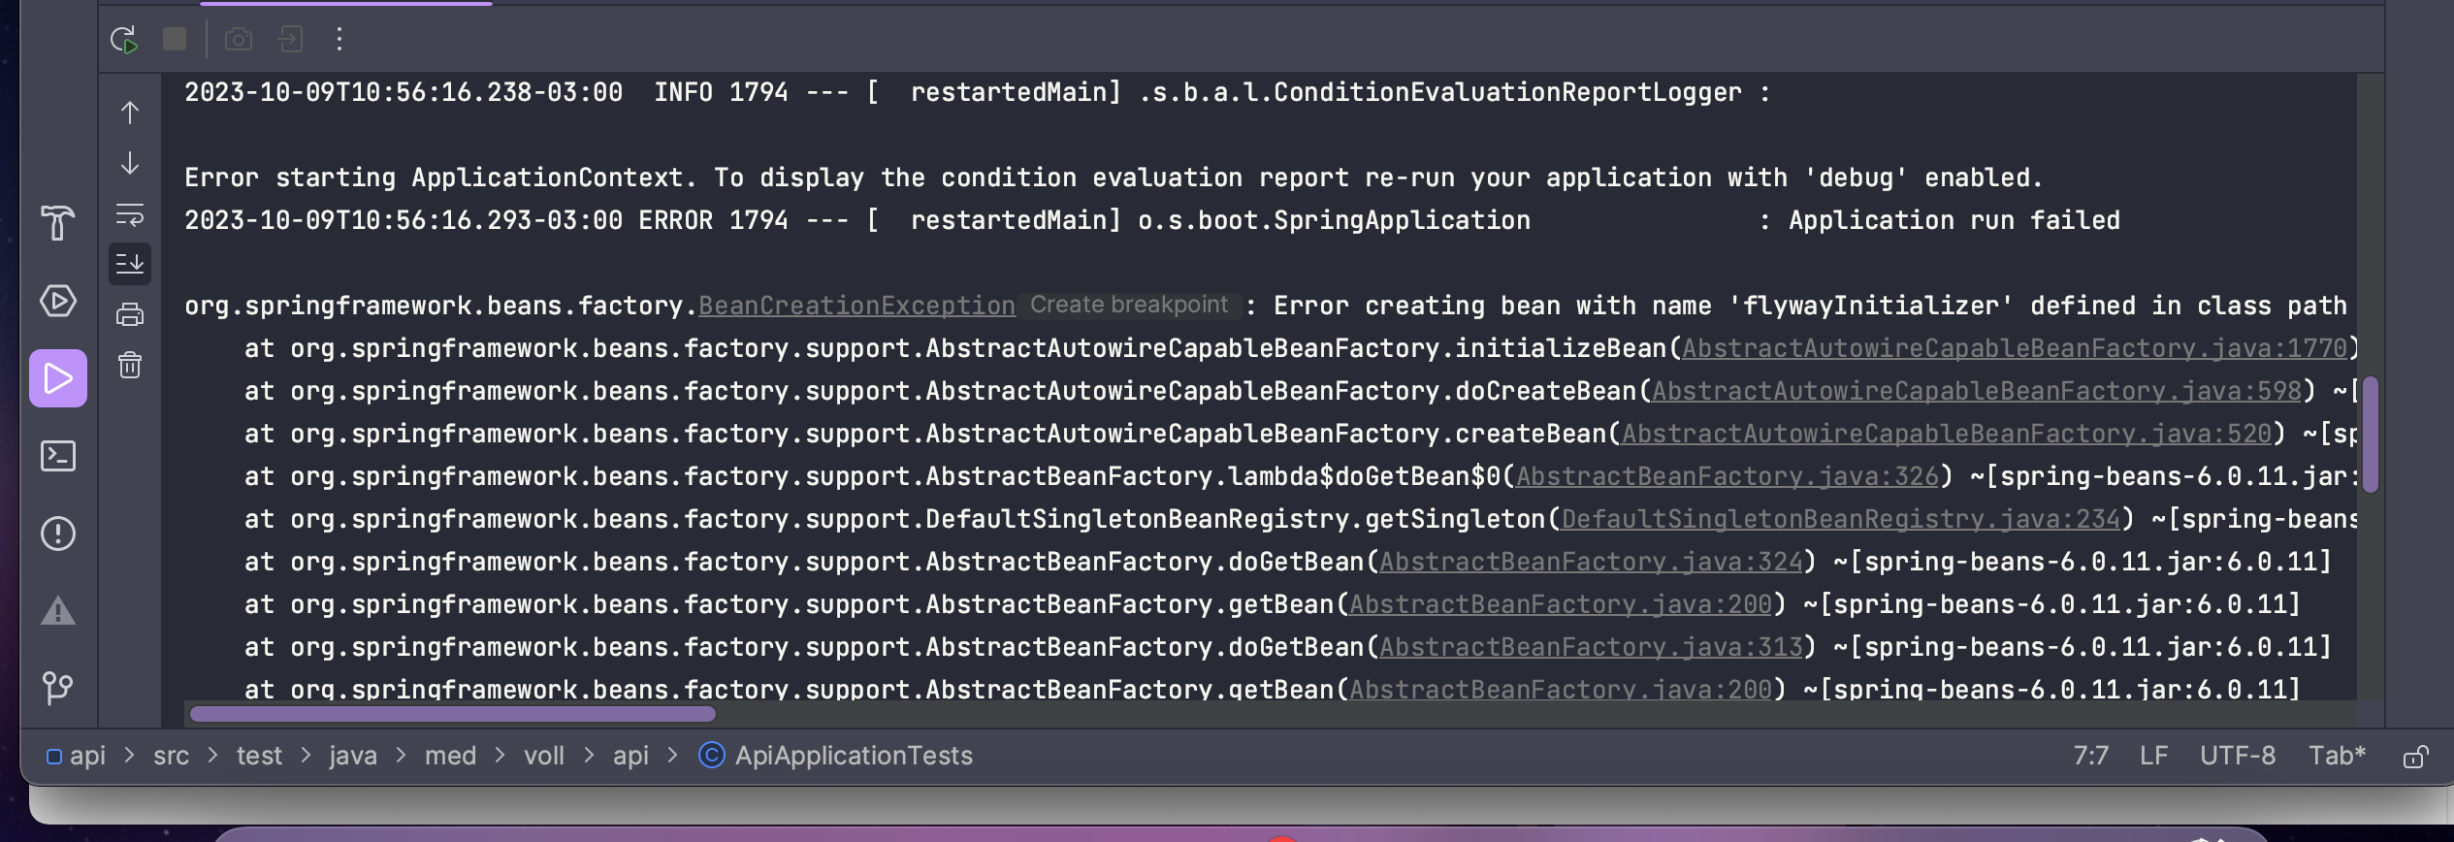Viewport: 2454px width, 842px height.
Task: Change the UTF-8 file encoding
Action: click(2237, 756)
